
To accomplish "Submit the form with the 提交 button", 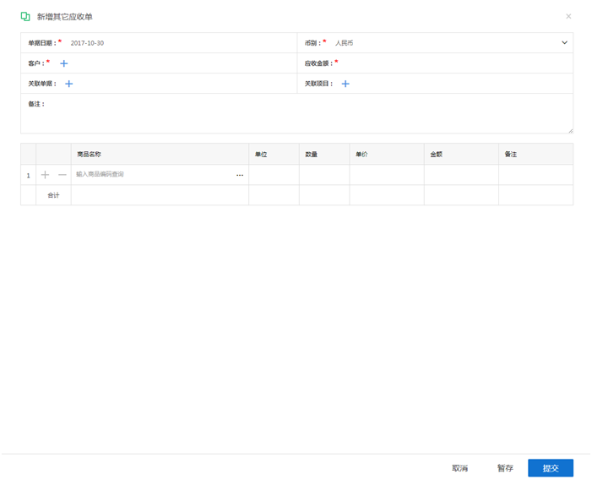I will (551, 468).
